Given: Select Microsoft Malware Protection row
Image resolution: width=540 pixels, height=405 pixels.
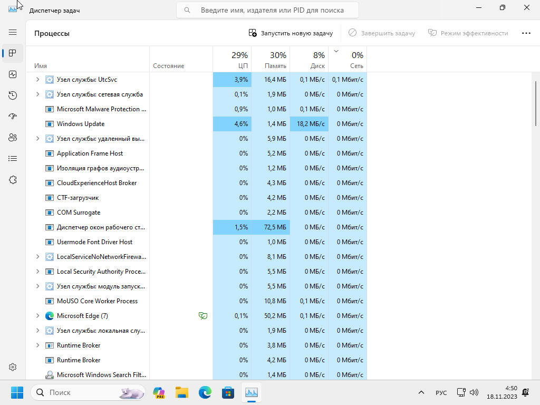Looking at the screenshot, I should click(196, 109).
